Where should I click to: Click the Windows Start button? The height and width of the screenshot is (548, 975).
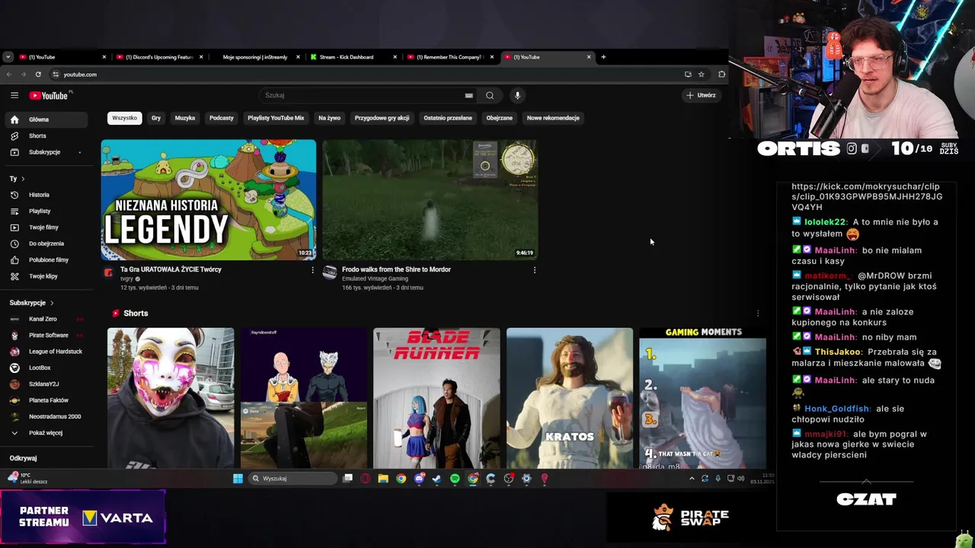click(x=238, y=479)
